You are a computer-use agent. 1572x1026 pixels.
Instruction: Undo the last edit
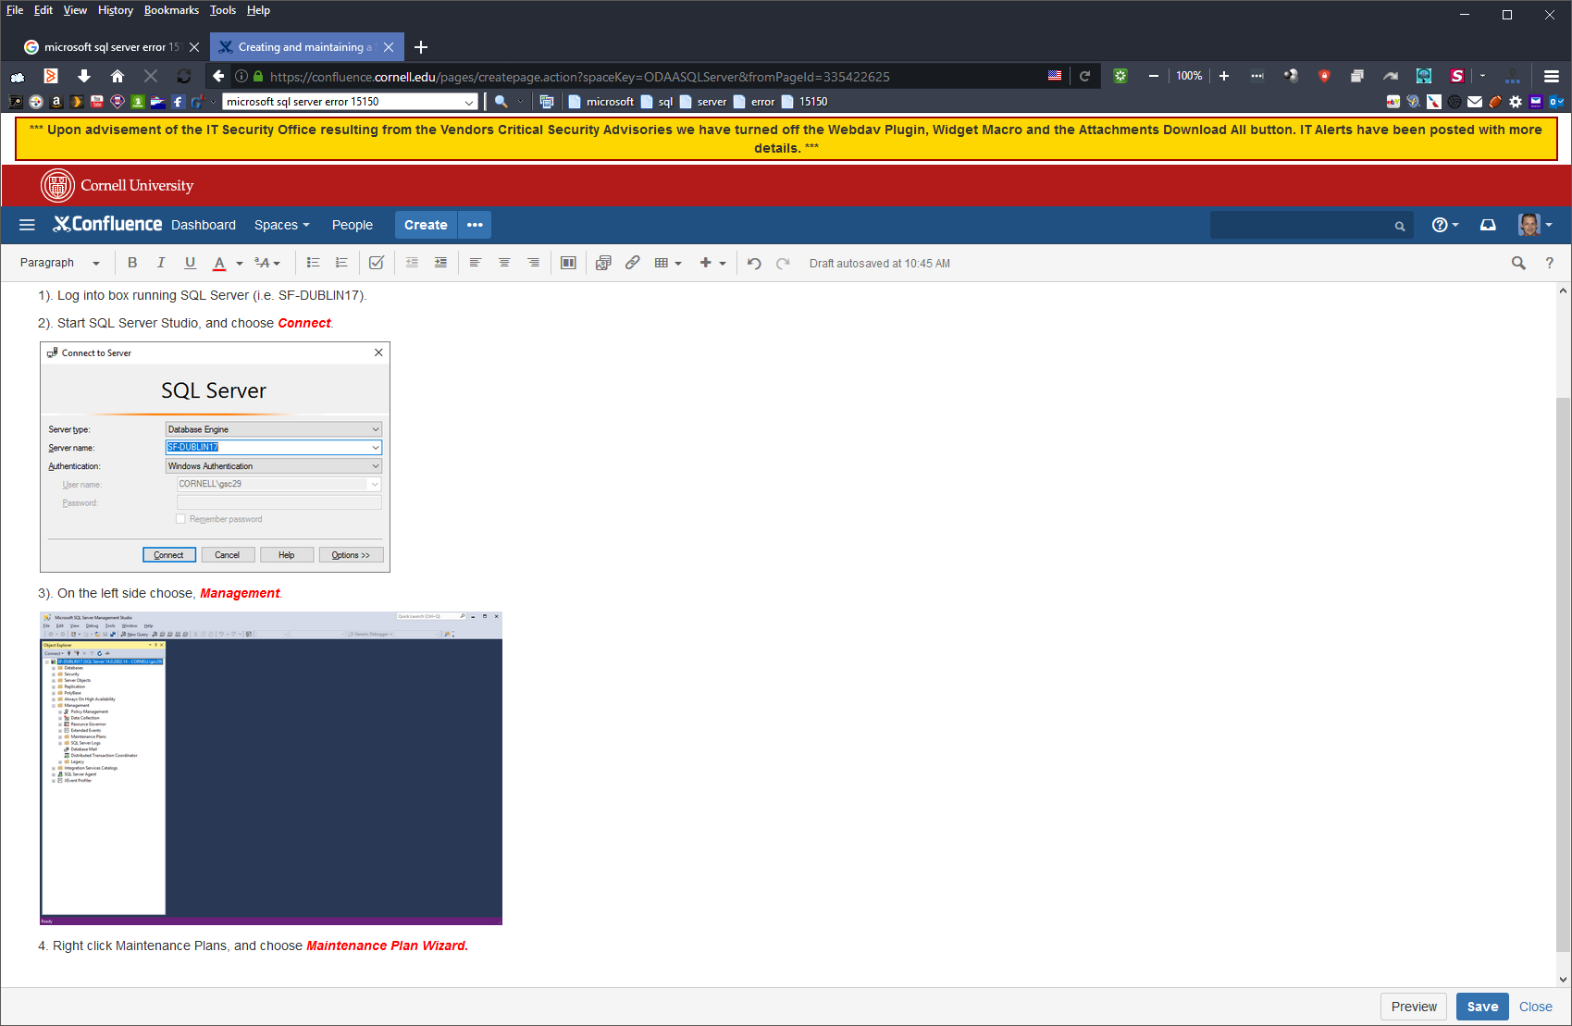point(754,263)
